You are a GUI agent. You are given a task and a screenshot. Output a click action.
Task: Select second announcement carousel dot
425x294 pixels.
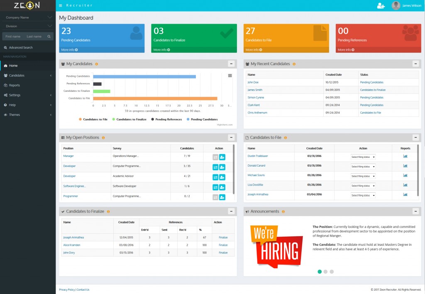[325, 272]
